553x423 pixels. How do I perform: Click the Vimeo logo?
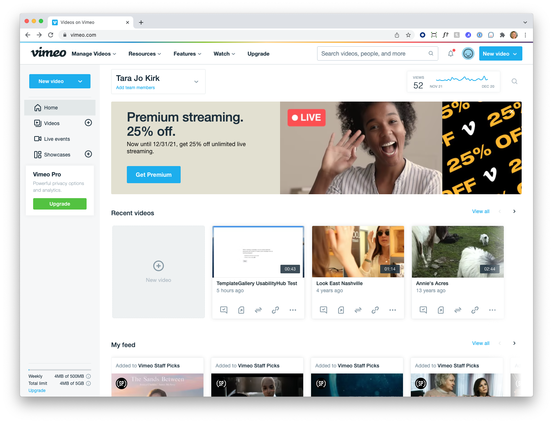[x=48, y=53]
